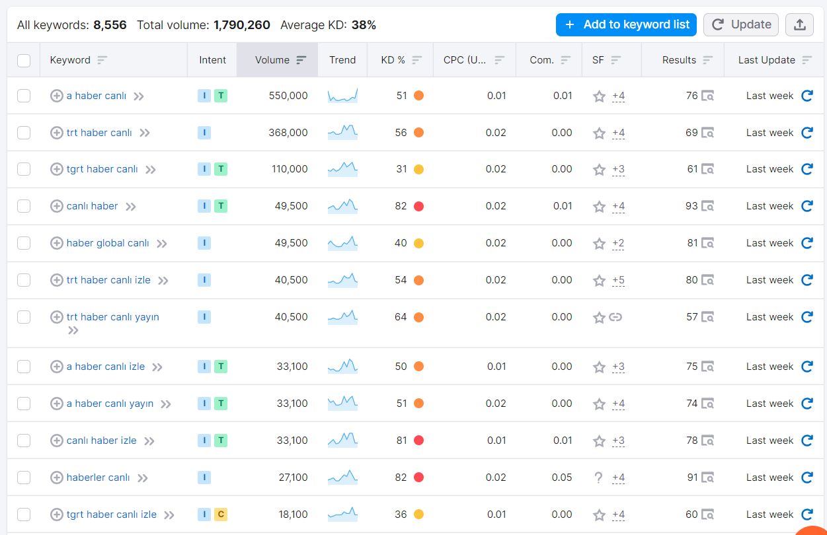Add 'a haber canlı' keyword via plus icon
827x535 pixels.
pyautogui.click(x=57, y=96)
